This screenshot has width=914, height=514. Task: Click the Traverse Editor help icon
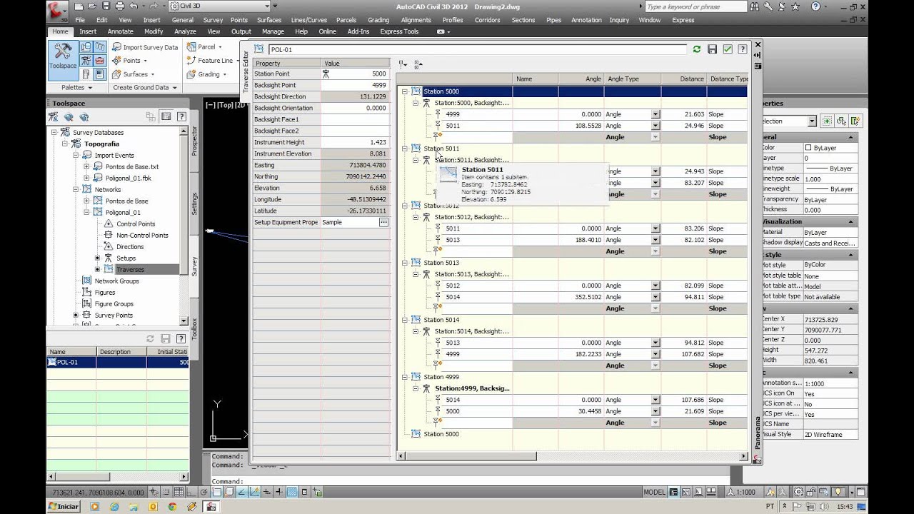(743, 49)
